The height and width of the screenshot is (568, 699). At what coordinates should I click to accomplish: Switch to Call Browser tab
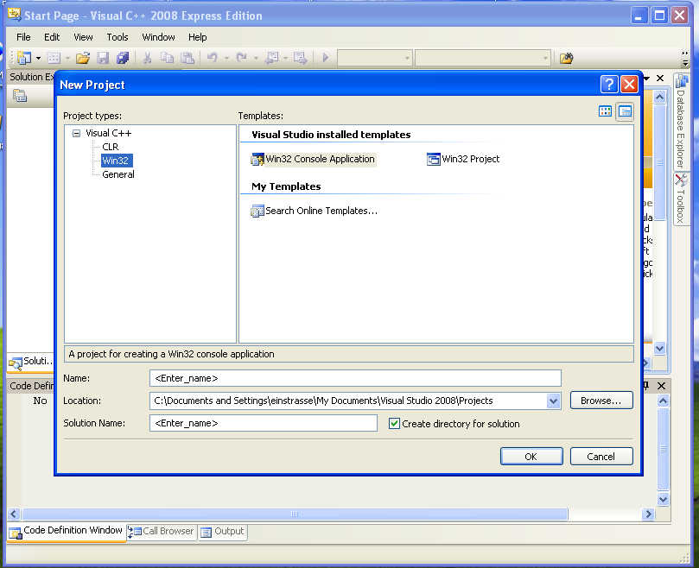162,531
